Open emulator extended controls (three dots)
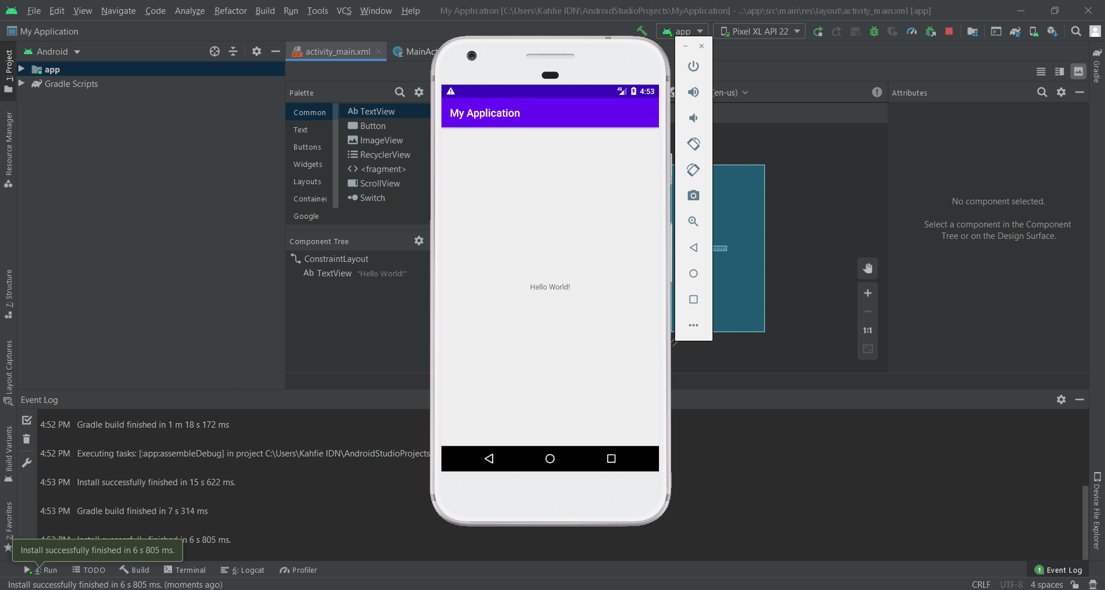 click(x=694, y=325)
